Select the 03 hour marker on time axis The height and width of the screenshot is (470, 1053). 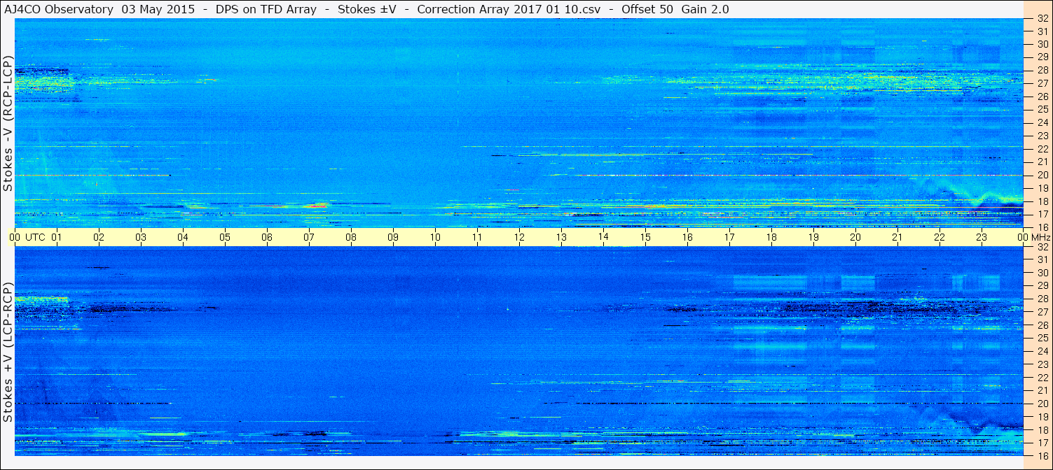point(141,237)
